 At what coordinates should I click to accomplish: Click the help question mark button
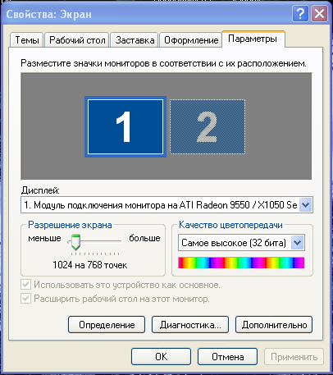pos(300,14)
